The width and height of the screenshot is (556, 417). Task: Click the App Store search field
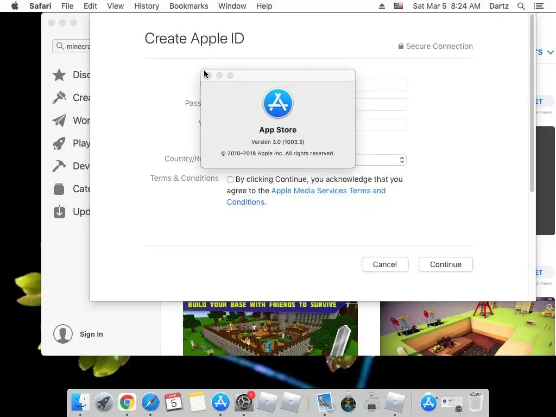[71, 47]
